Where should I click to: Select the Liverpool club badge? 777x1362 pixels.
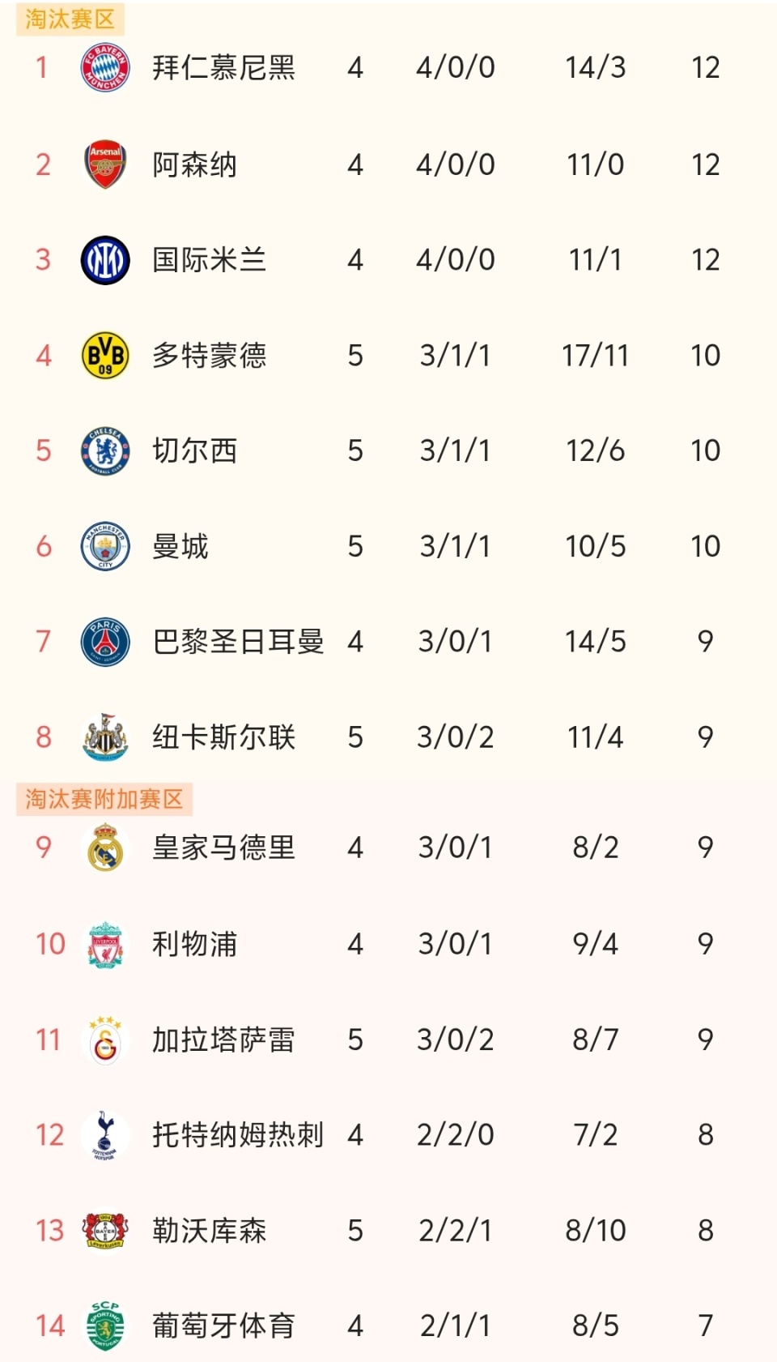point(105,944)
